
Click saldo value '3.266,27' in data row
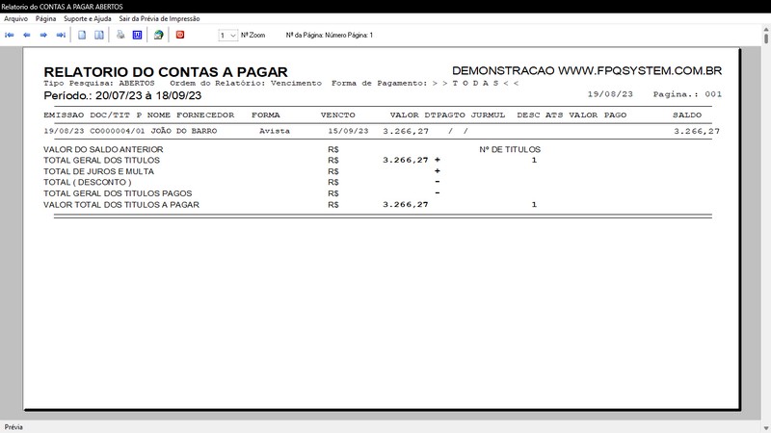(x=697, y=132)
